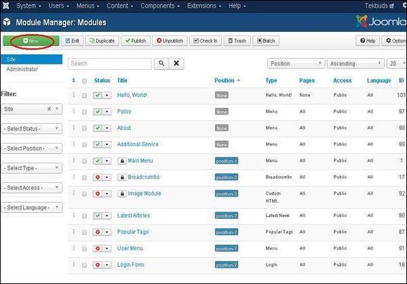Click unpublished status icon of User Menu
Screen dimensions: 407x284
click(98, 249)
